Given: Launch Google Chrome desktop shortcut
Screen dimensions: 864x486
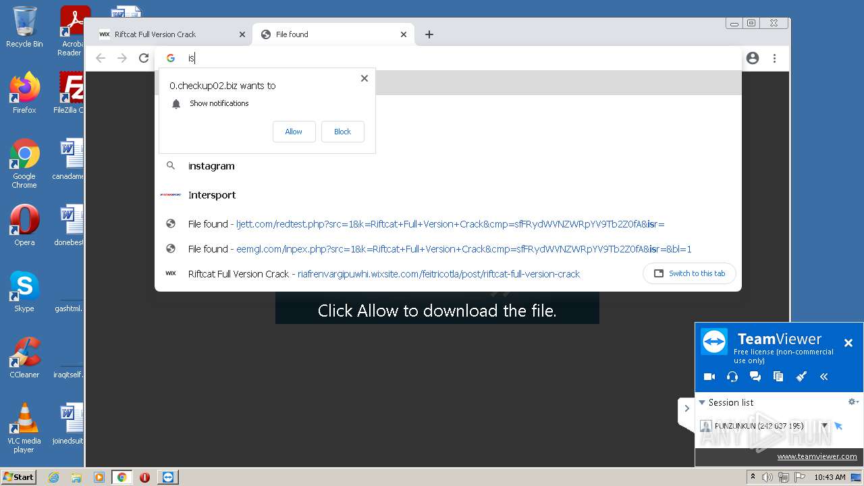Looking at the screenshot, I should [x=24, y=163].
